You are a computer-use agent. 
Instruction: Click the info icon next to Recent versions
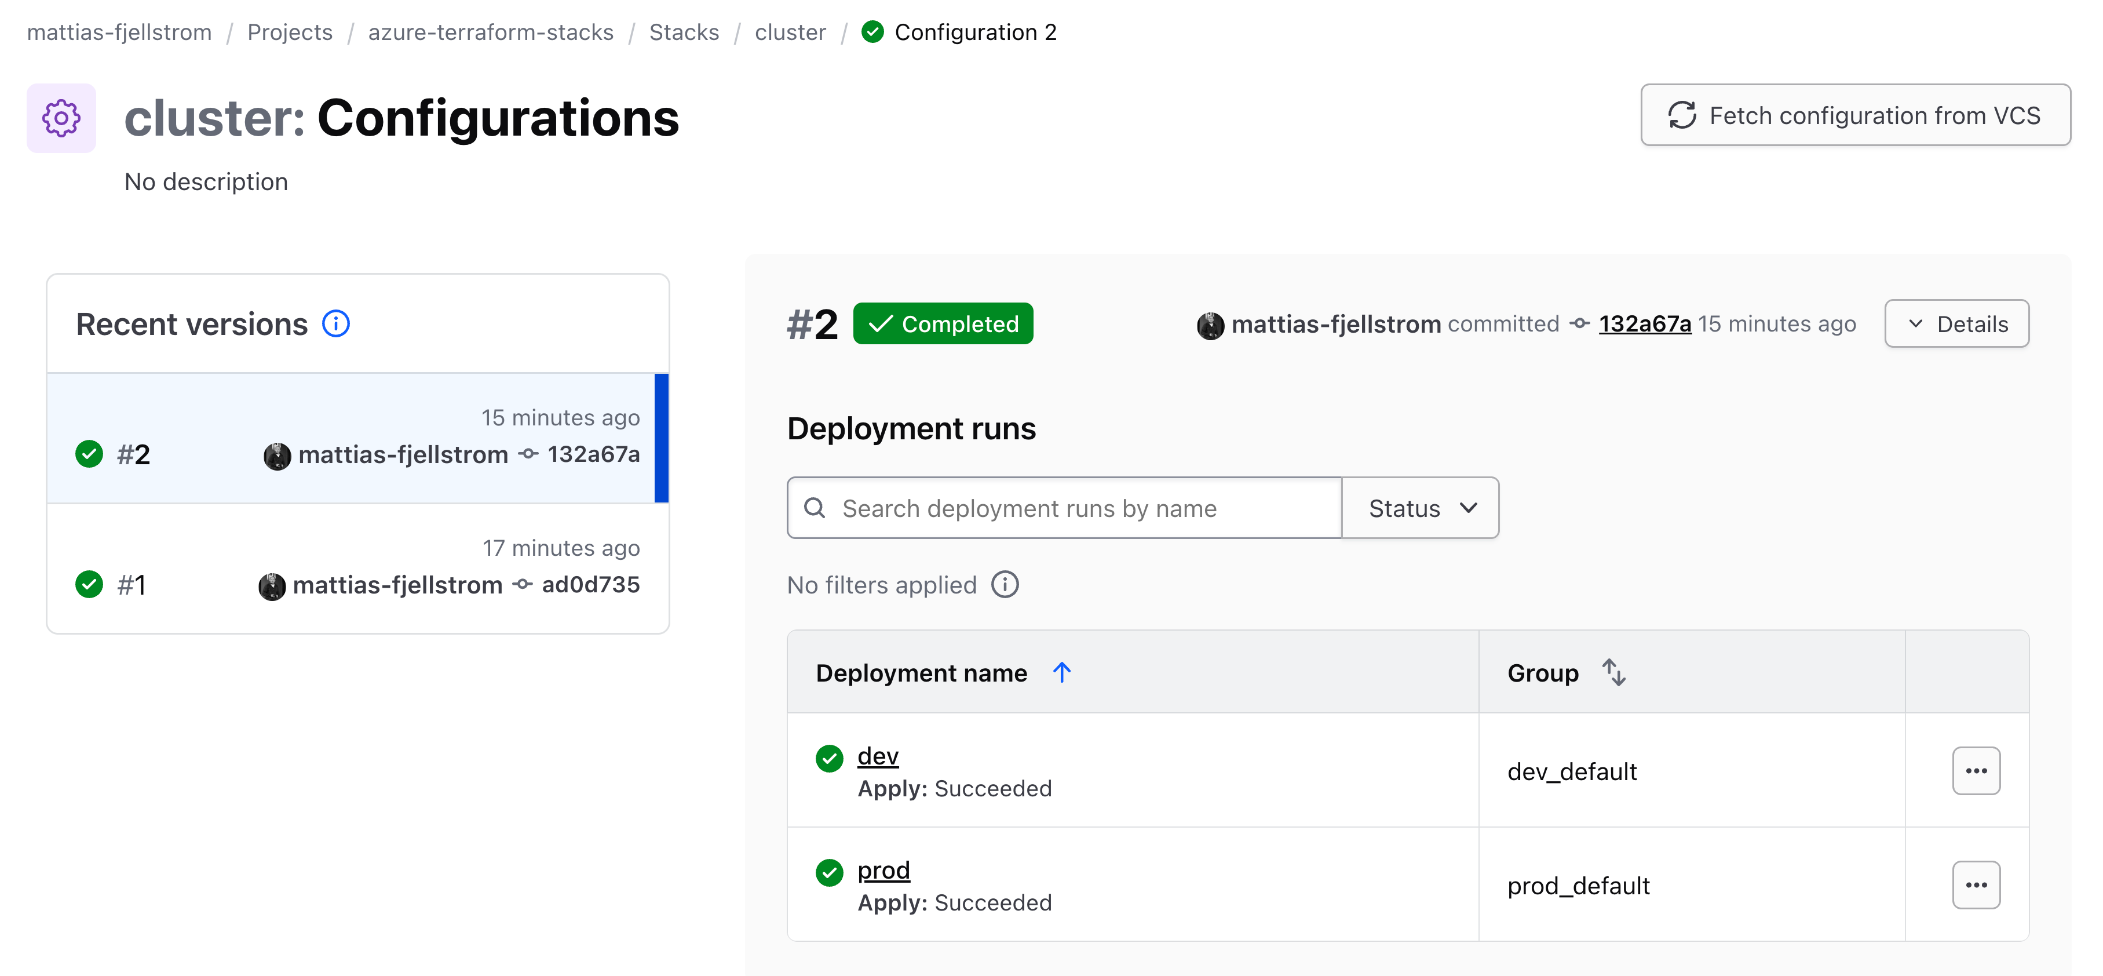click(x=335, y=323)
